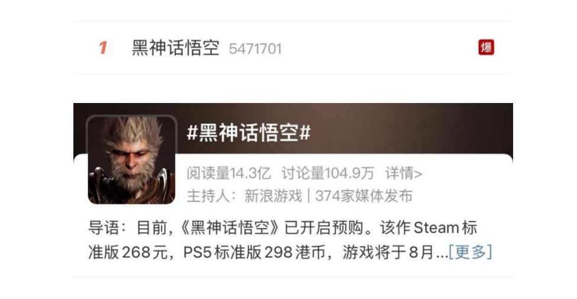Click the heat count 5471701

[x=255, y=49]
